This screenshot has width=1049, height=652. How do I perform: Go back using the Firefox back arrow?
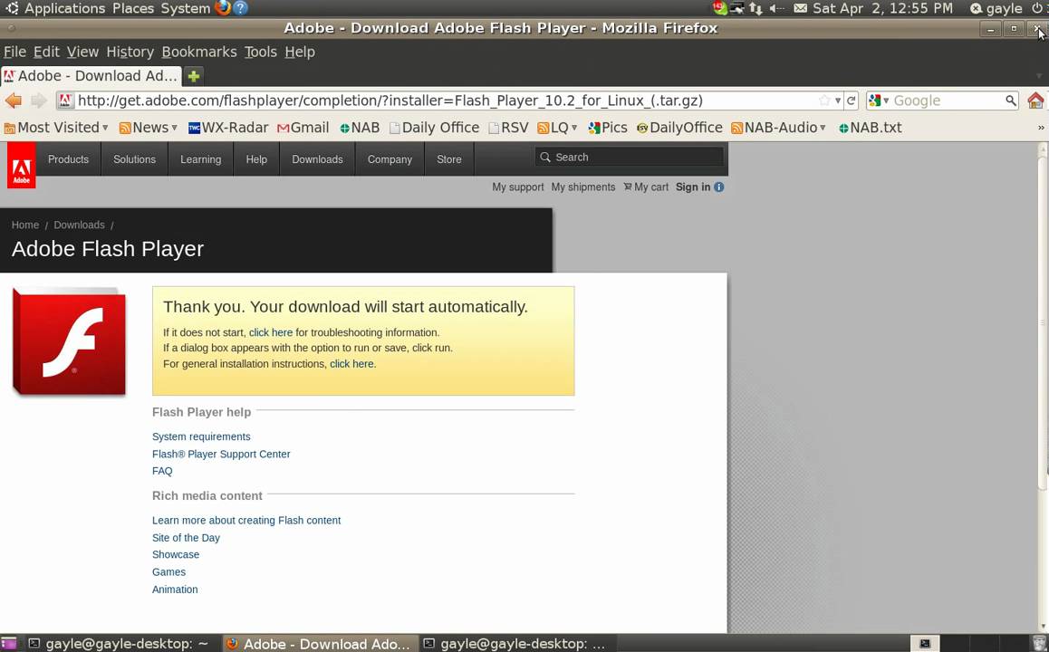(14, 101)
